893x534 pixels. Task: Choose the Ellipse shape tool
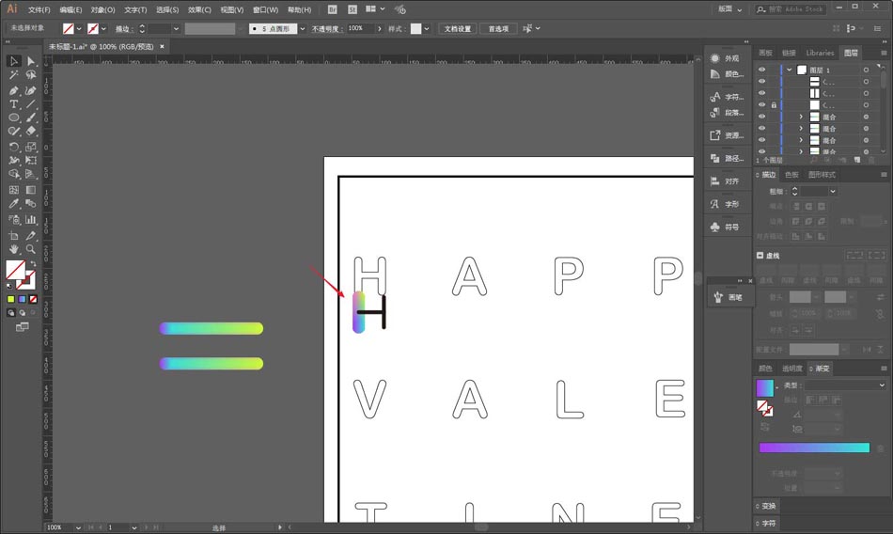point(14,118)
